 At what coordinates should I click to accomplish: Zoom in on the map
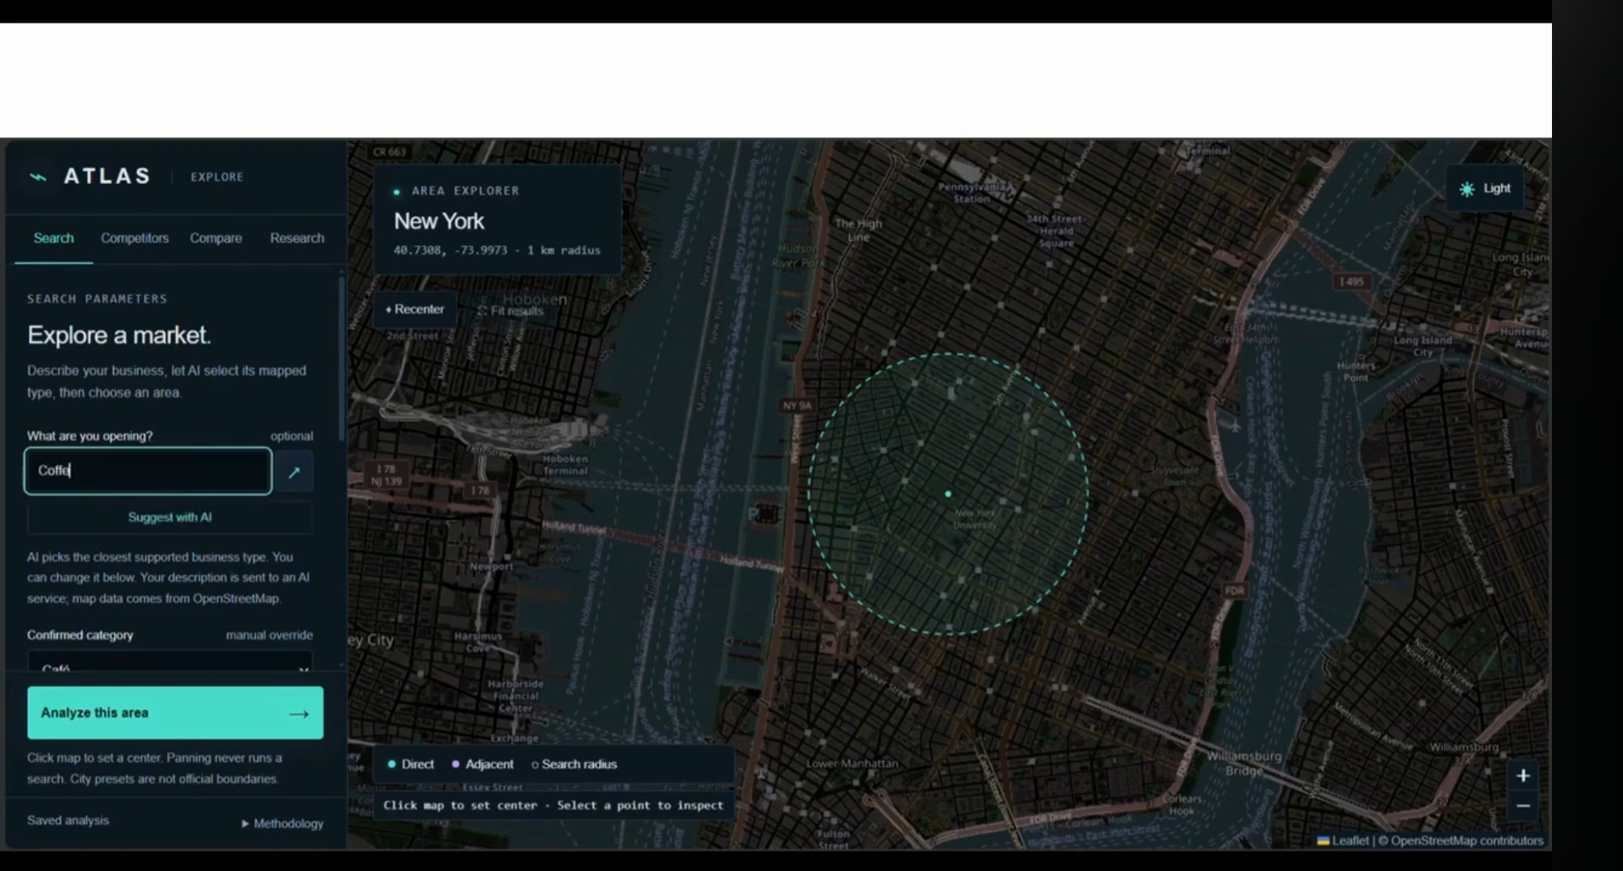click(x=1523, y=776)
